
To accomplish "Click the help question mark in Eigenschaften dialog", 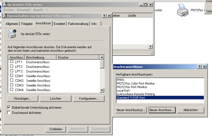I will (x=104, y=16).
